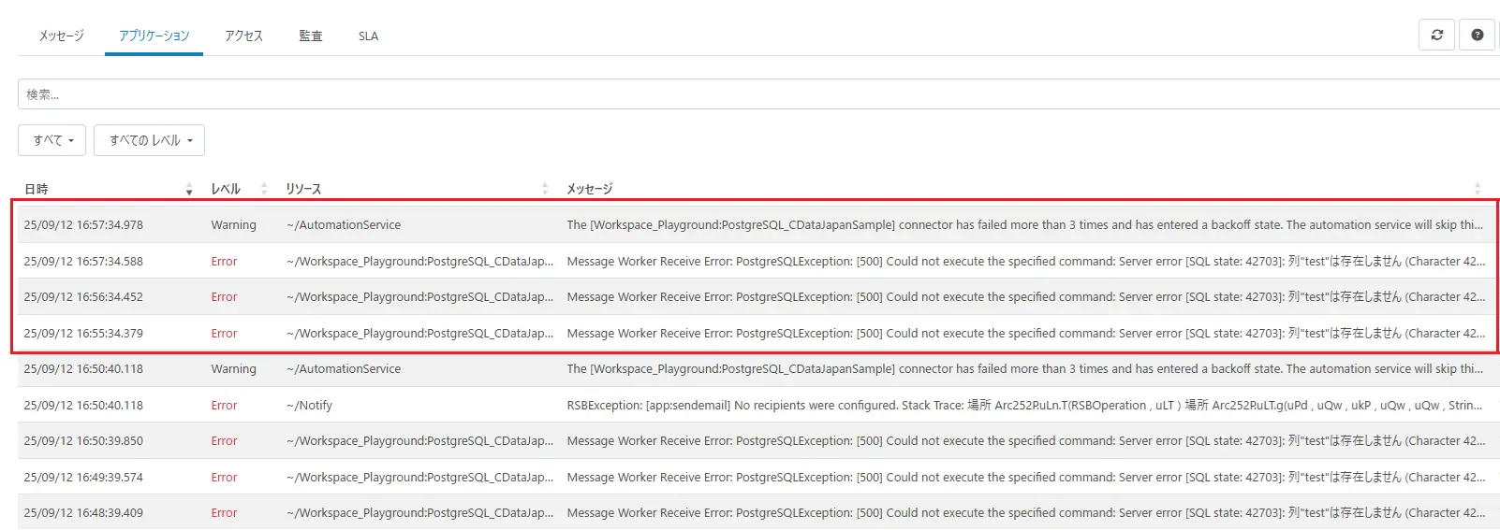This screenshot has width=1500, height=530.
Task: Click the refresh log button
Action: pos(1437,35)
